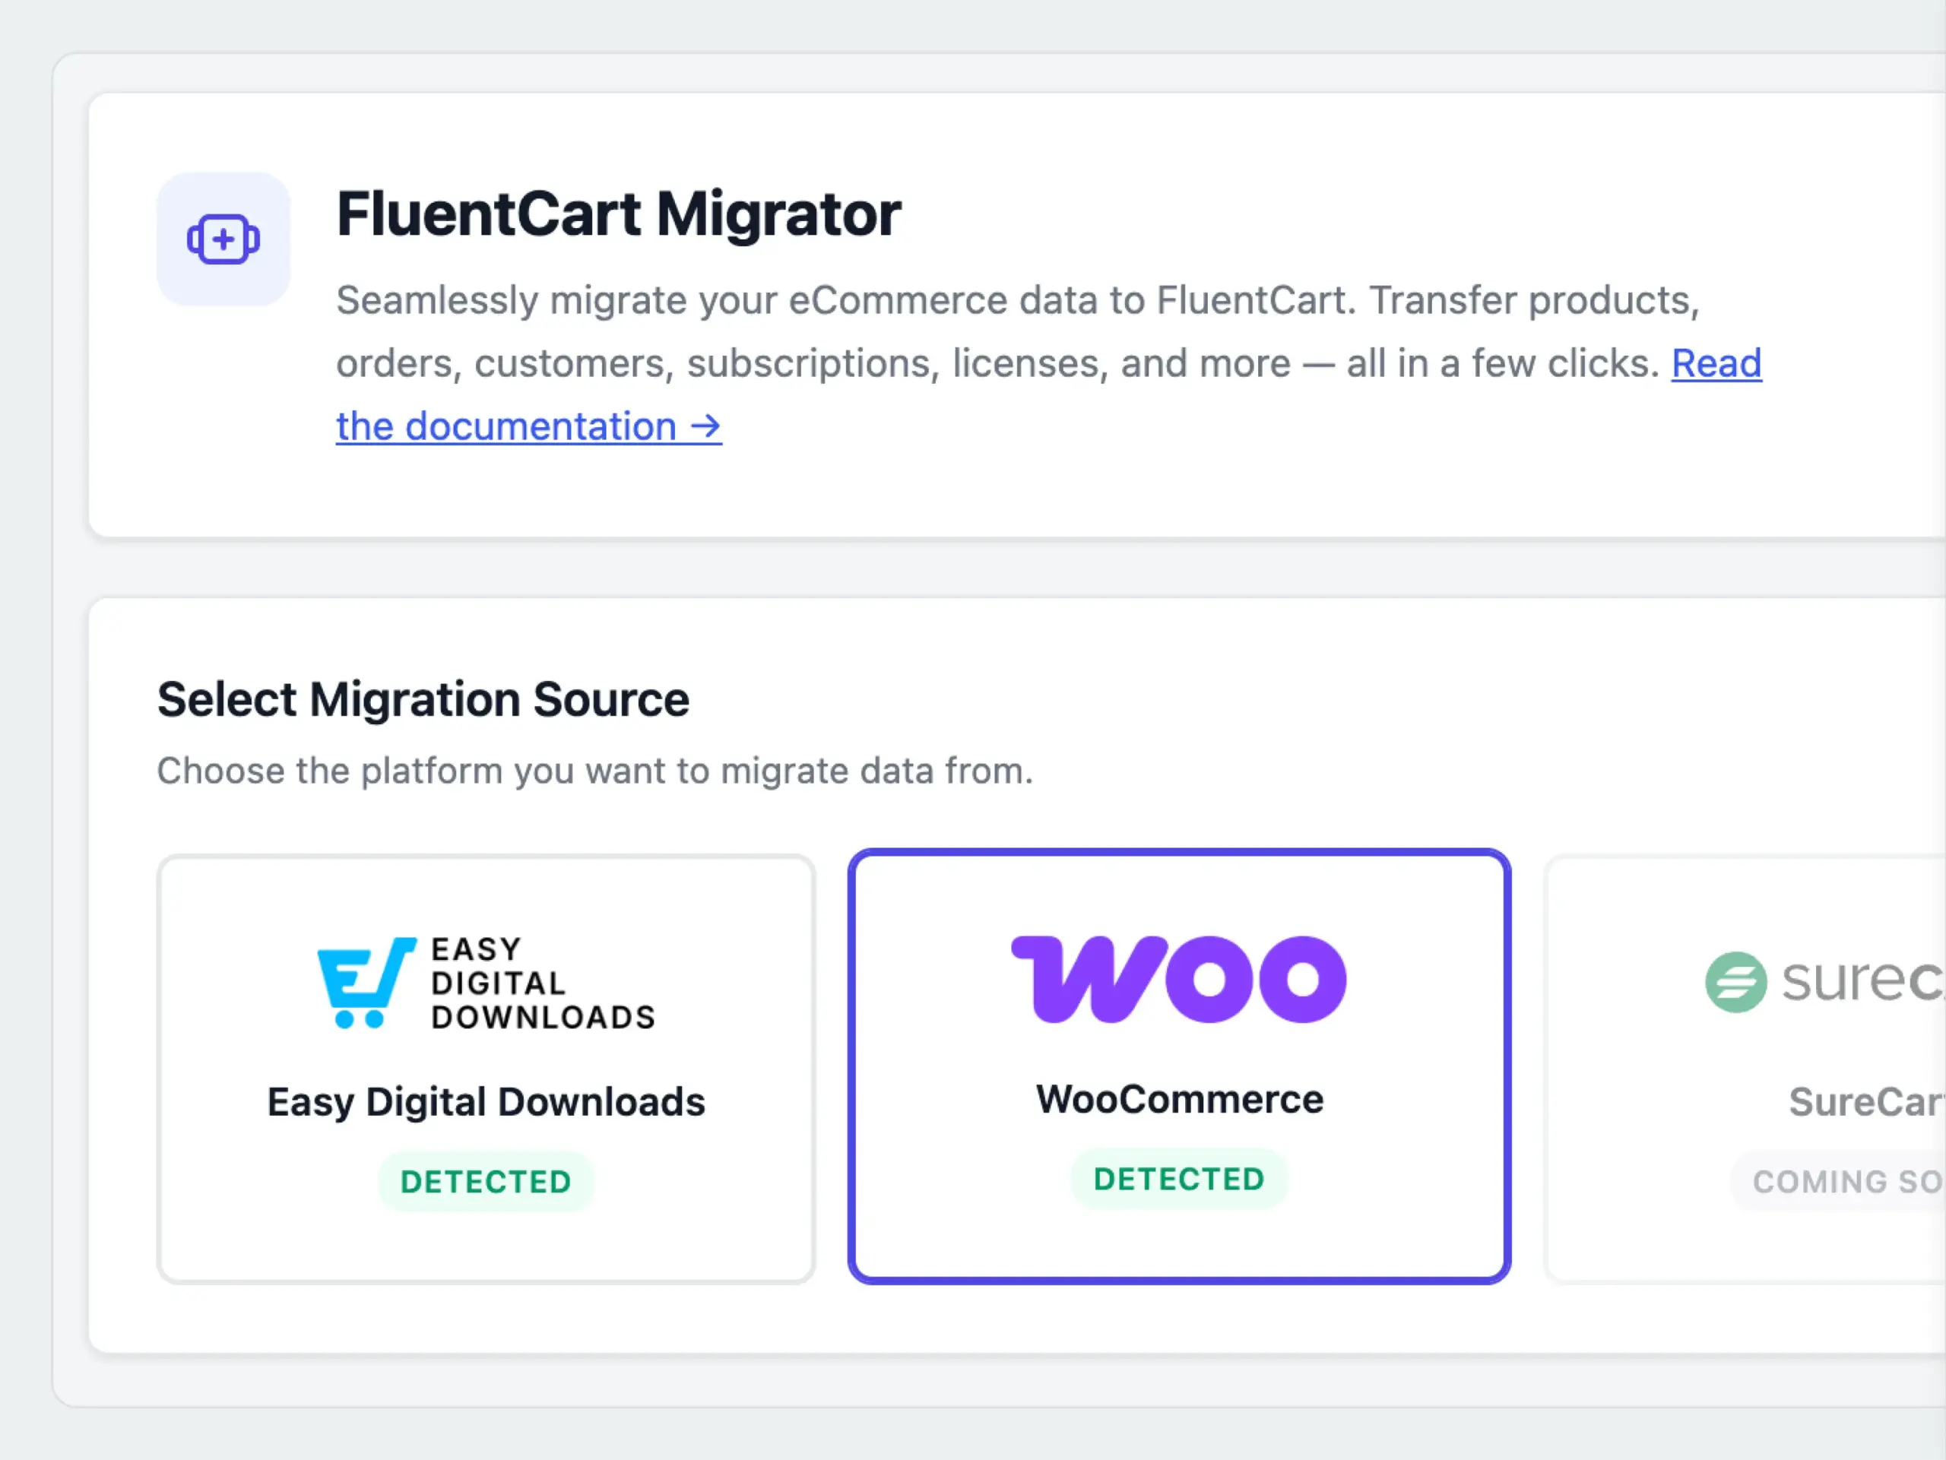Click the SureCart migration source card

click(1745, 1069)
